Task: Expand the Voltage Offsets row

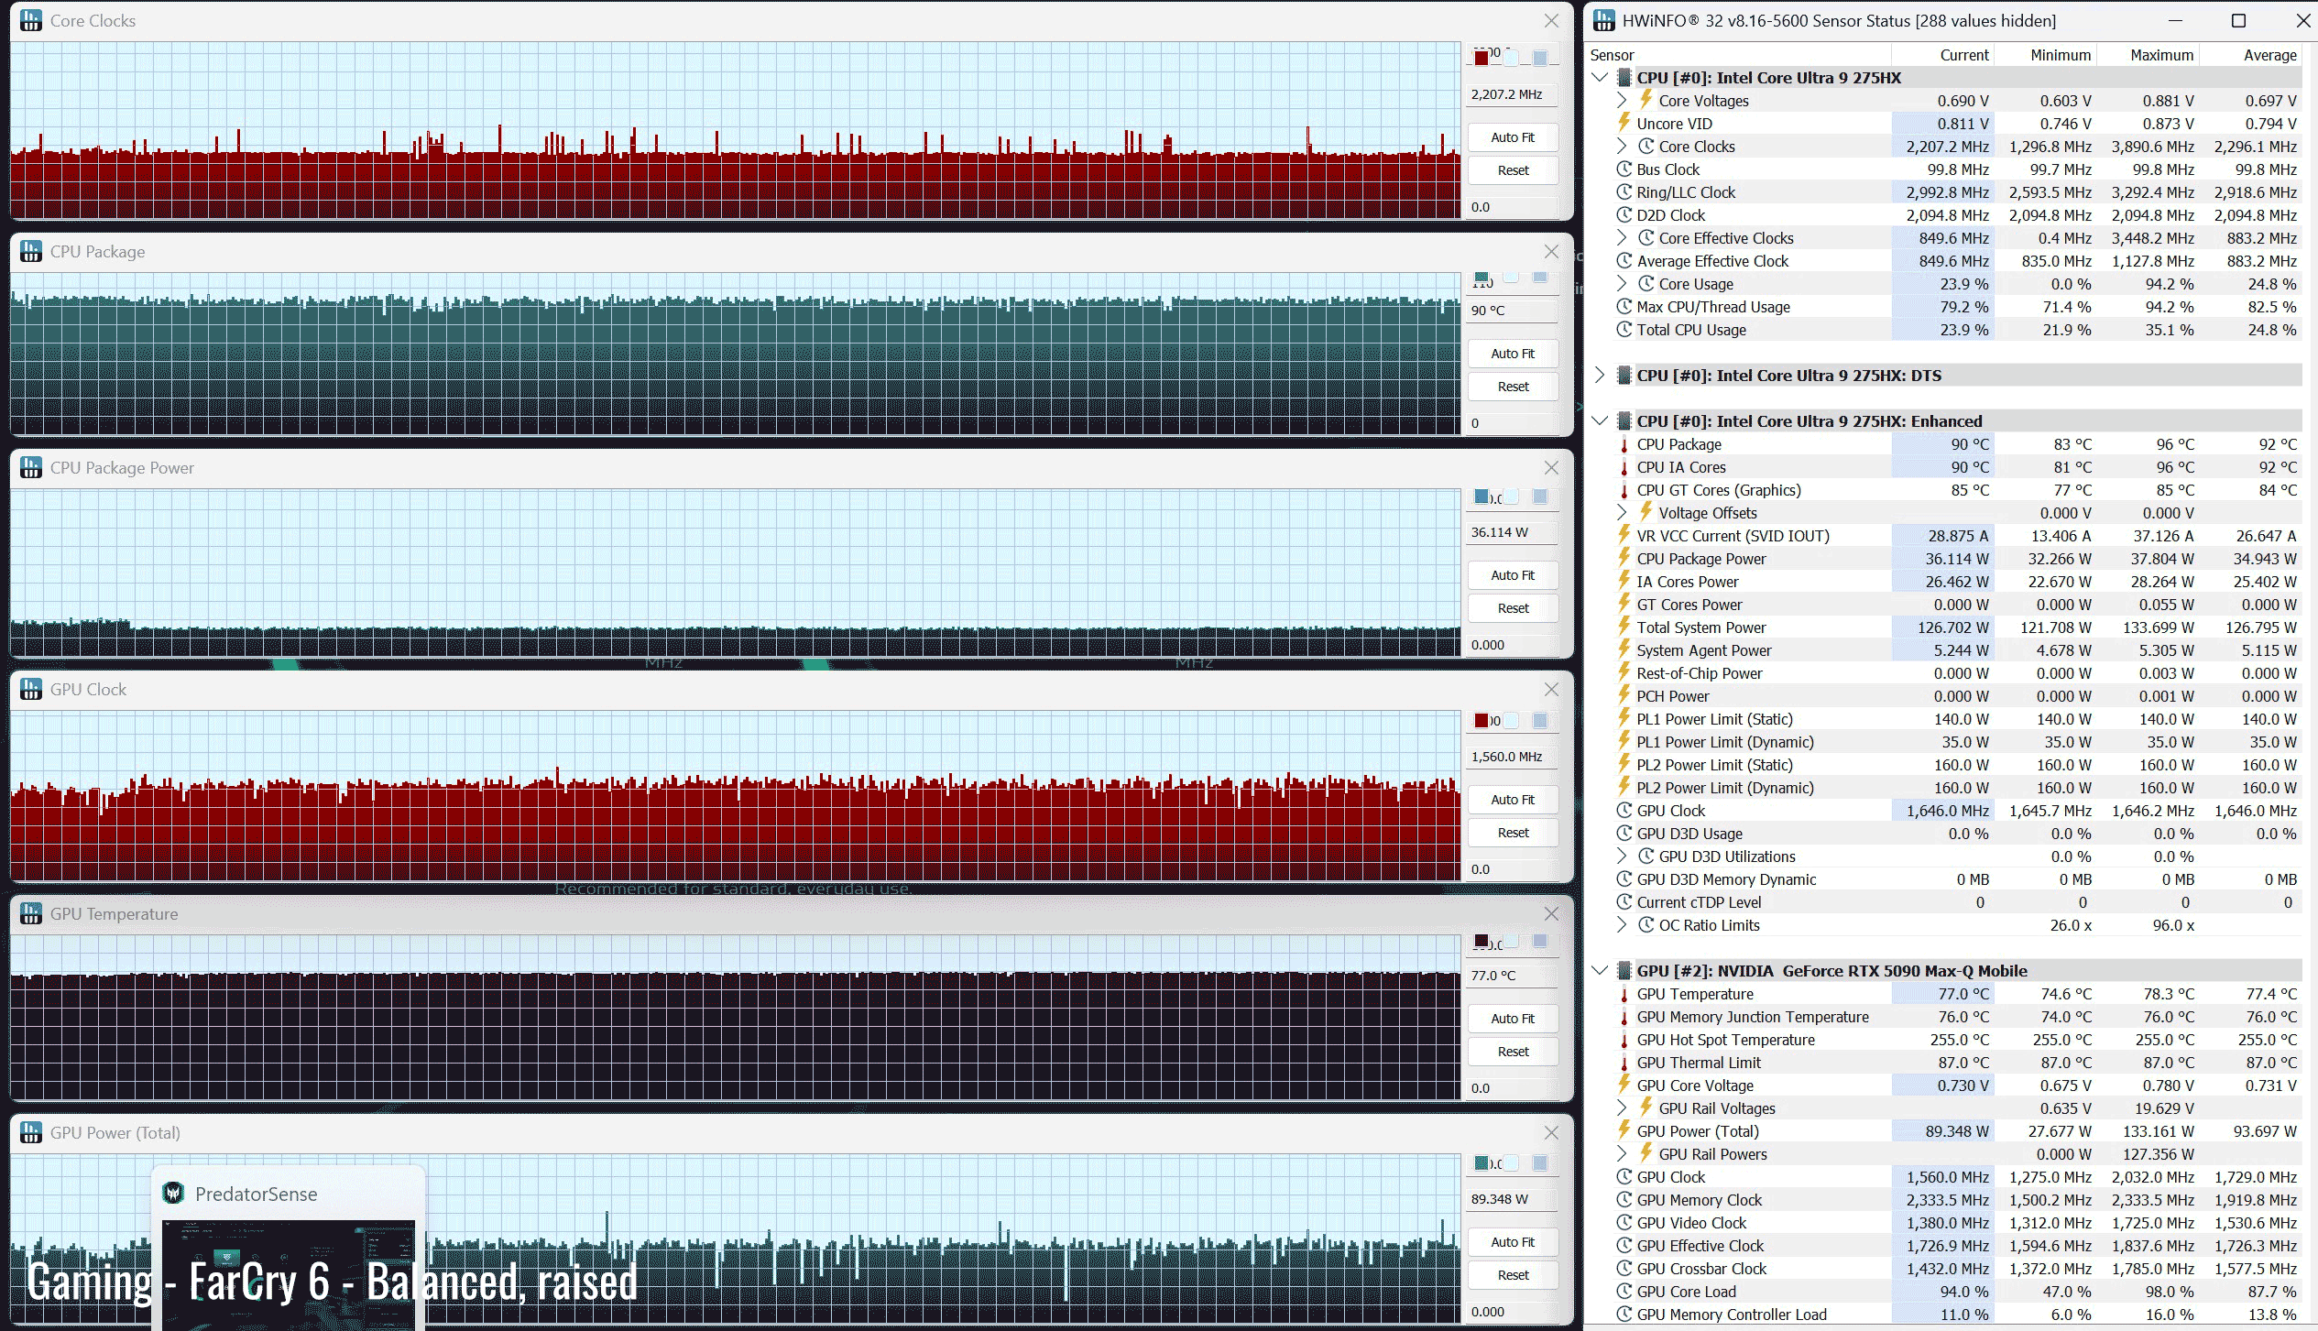Action: [1622, 512]
